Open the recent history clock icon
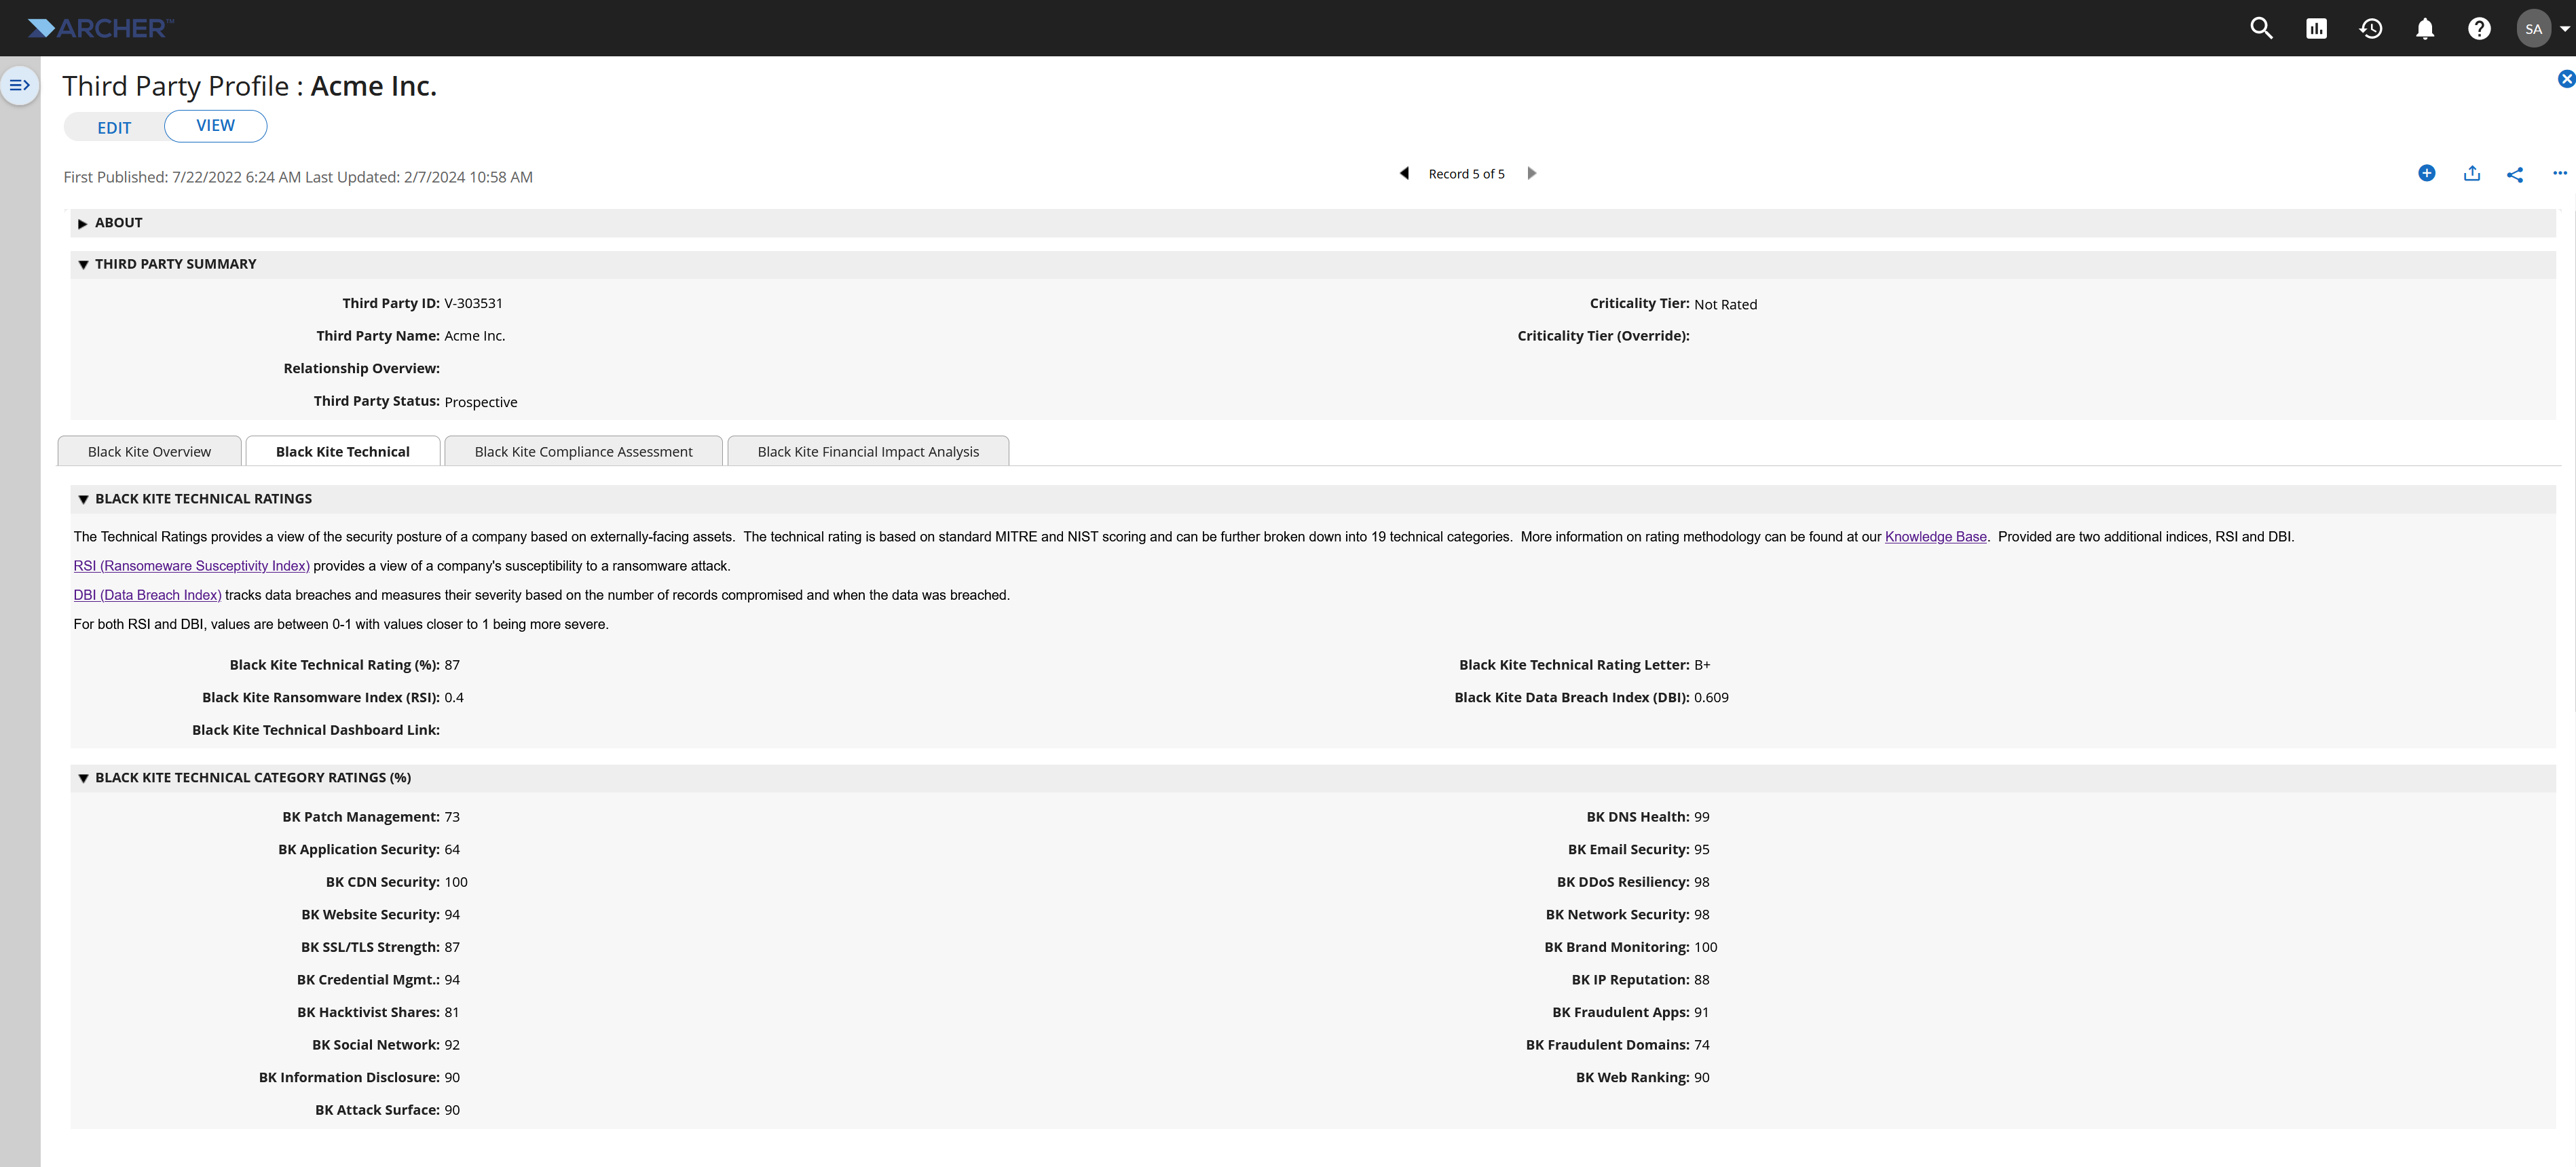Viewport: 2576px width, 1167px height. [2370, 29]
